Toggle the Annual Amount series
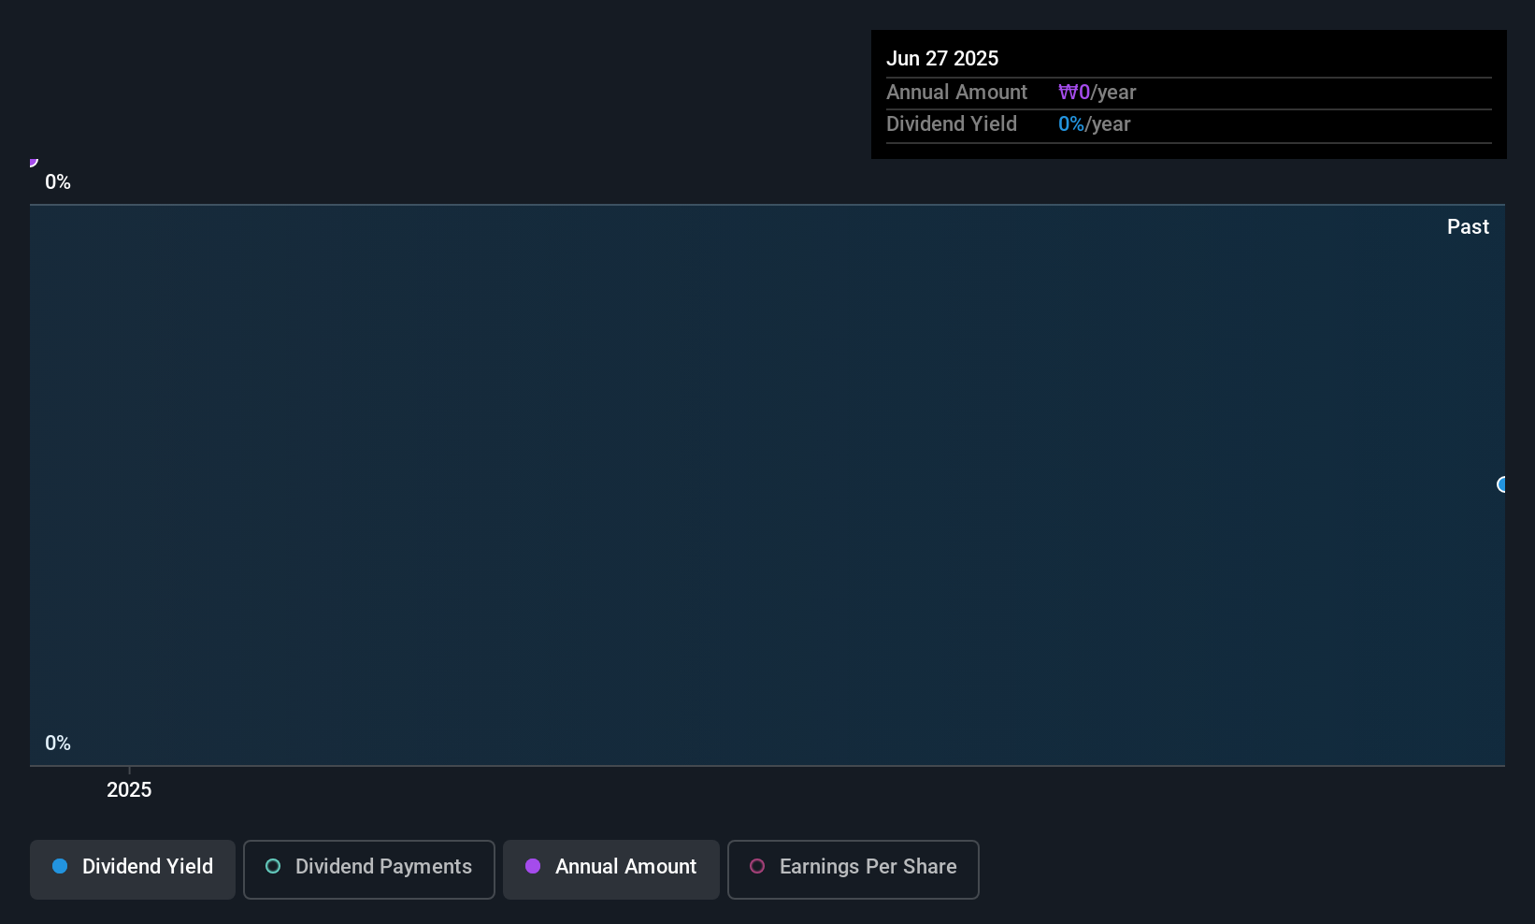 [x=611, y=869]
